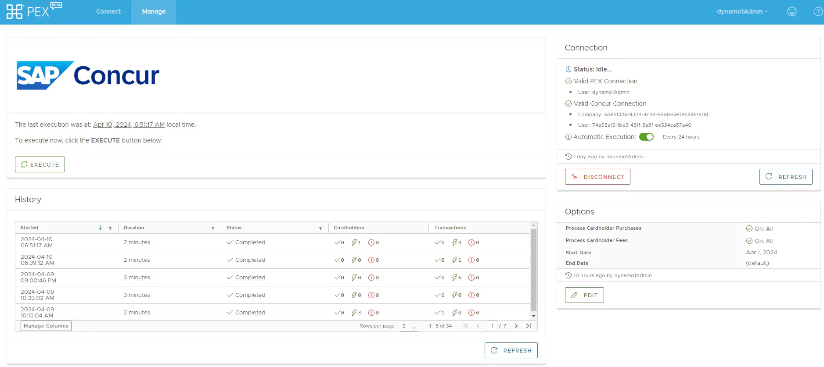Click the EDIT options button
Screen dimensions: 824x367
click(584, 295)
